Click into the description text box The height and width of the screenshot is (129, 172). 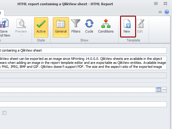[83, 63]
